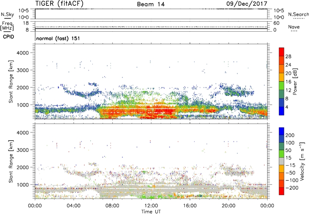309x214 pixels.
Task: Click Slant Range [km] label of velocity panel
Action: pyautogui.click(x=11, y=161)
